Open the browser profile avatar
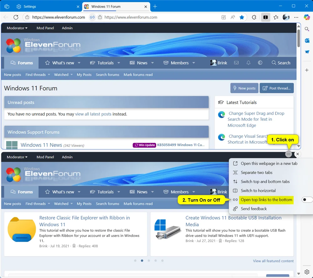The image size is (313, 278). [286, 17]
